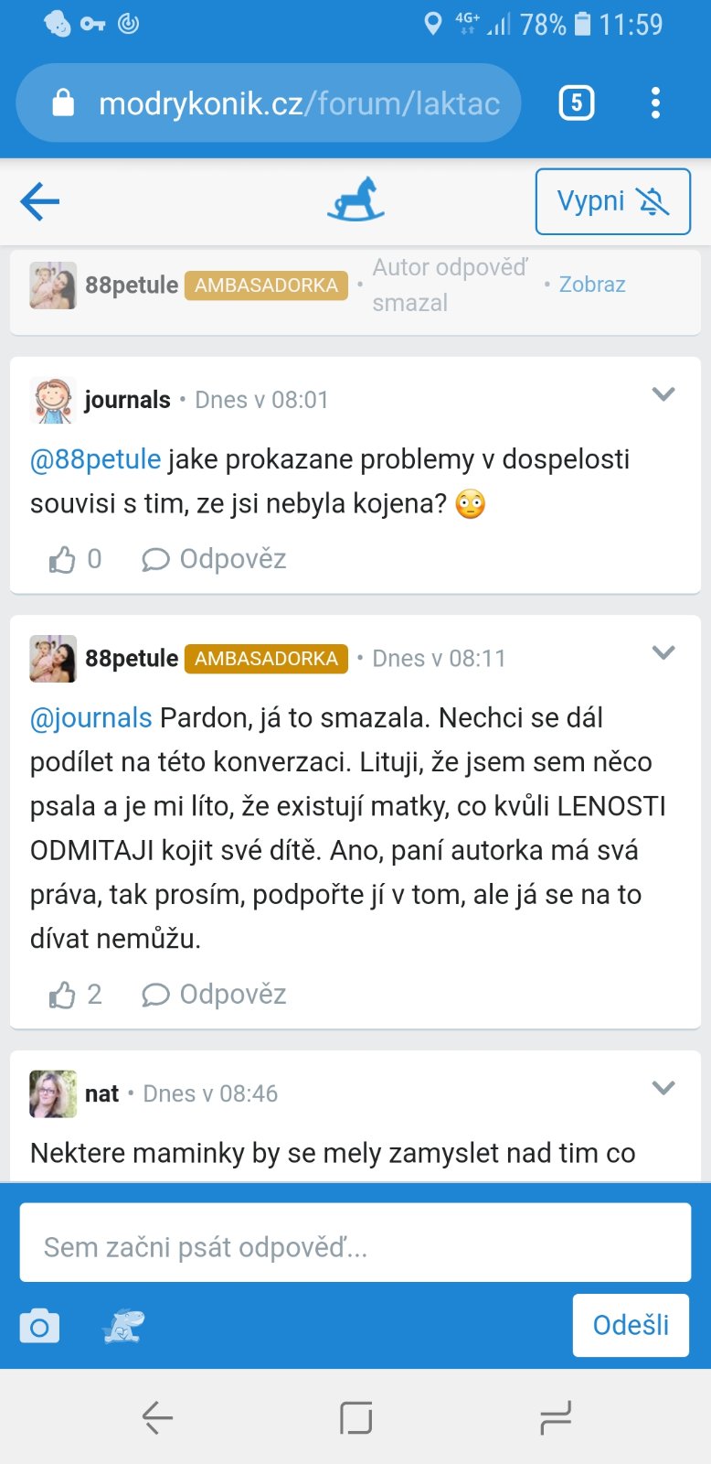Open browser three-dot menu
711x1464 pixels.
pos(655,103)
